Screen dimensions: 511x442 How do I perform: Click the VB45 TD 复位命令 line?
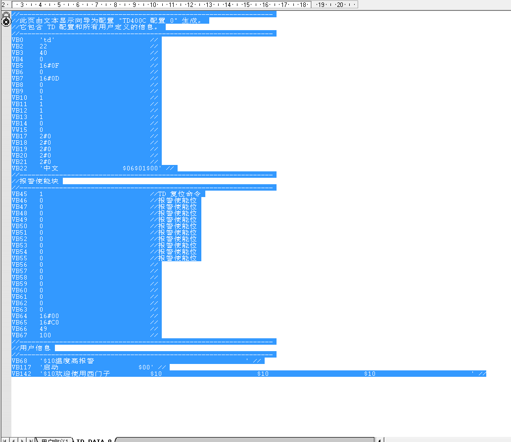tap(108, 194)
